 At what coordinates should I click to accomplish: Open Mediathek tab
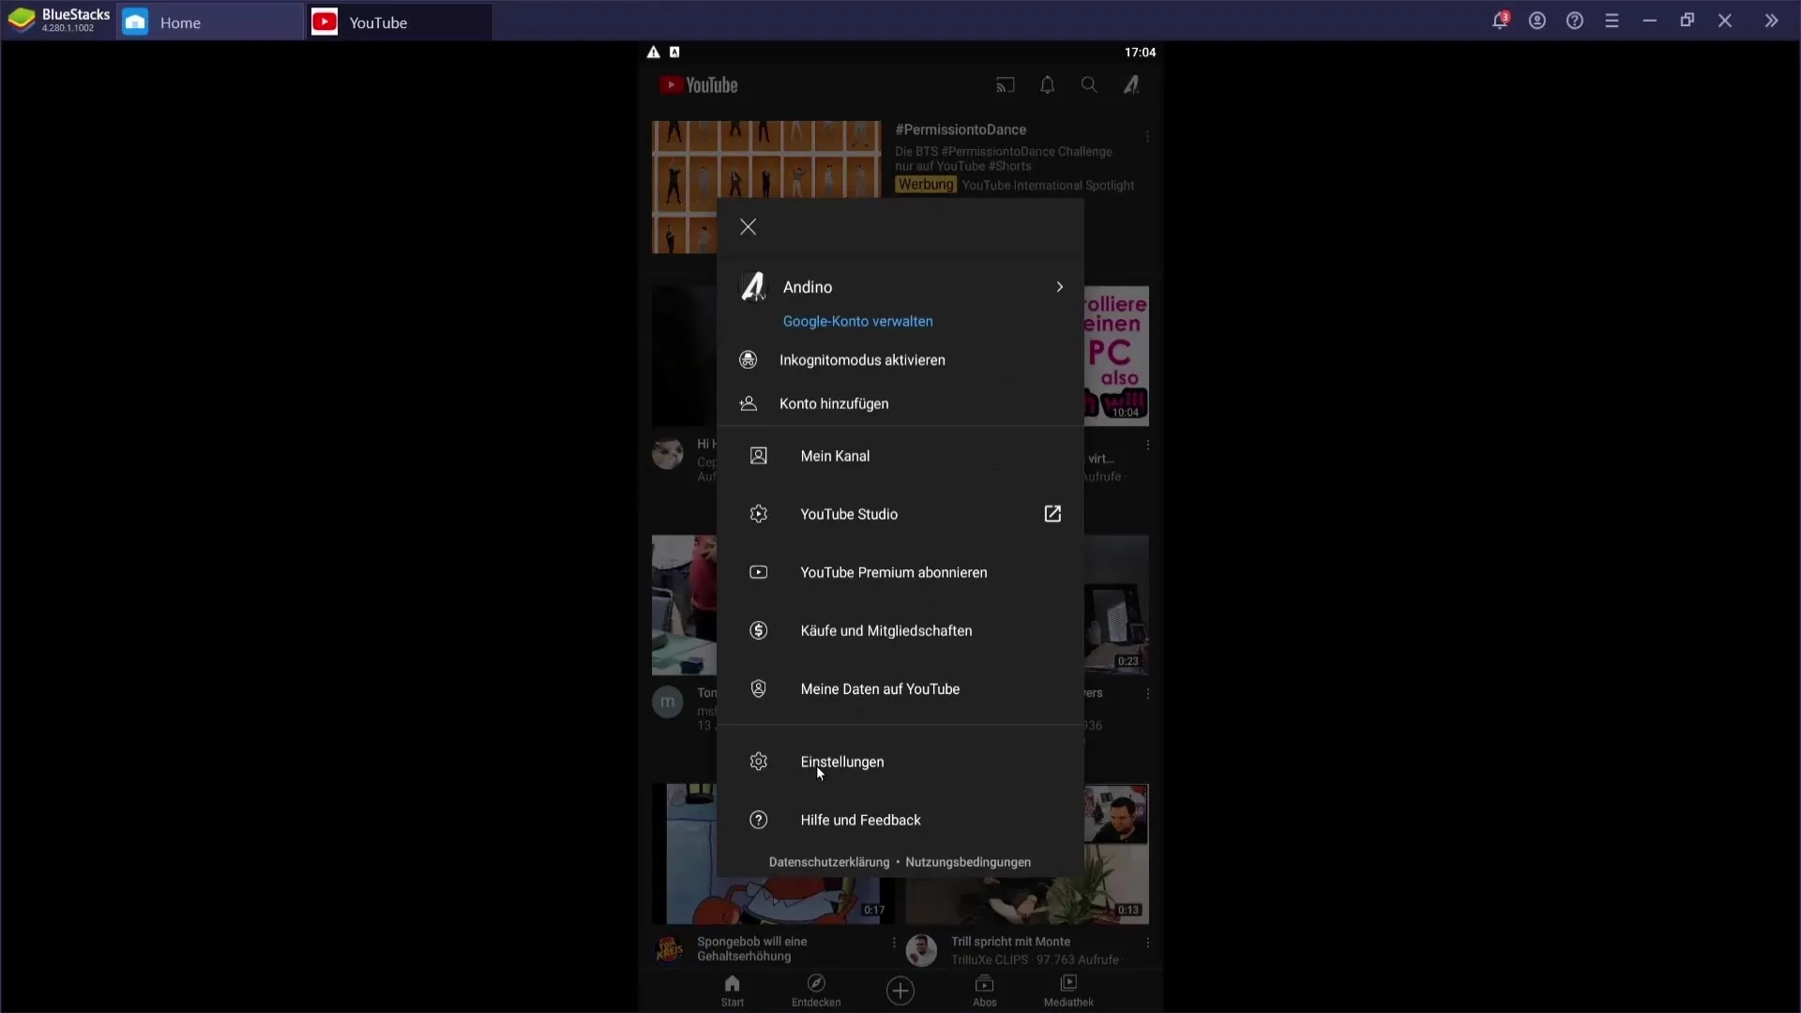click(x=1068, y=990)
